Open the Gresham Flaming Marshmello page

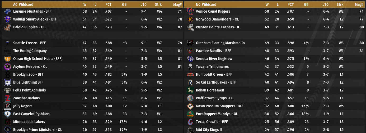[x=220, y=43]
